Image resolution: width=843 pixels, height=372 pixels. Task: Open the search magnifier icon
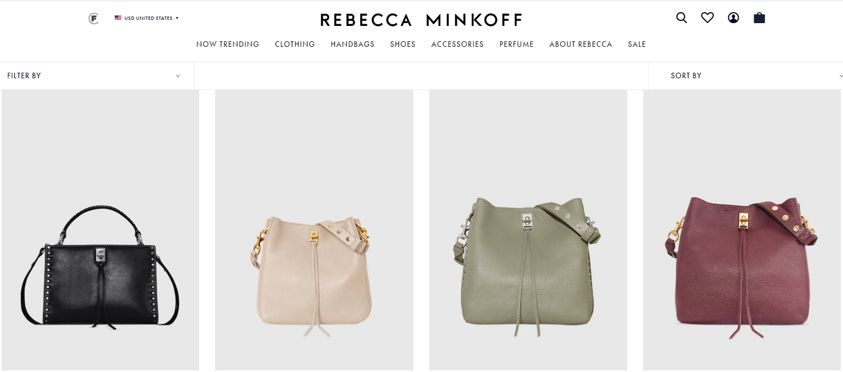(681, 18)
